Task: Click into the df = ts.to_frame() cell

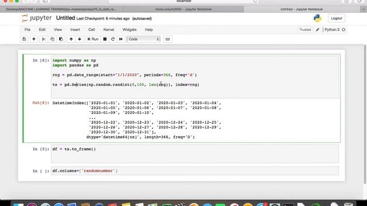Action: [x=195, y=153]
